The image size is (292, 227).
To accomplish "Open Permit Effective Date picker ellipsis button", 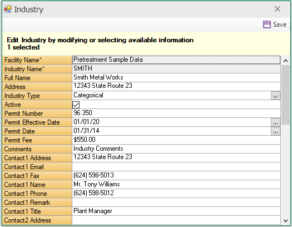I will point(275,122).
